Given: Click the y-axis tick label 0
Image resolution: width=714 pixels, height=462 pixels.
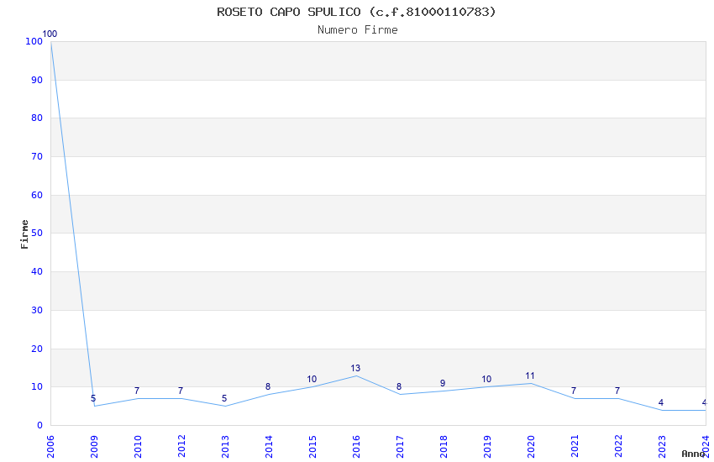Looking at the screenshot, I should 40,426.
